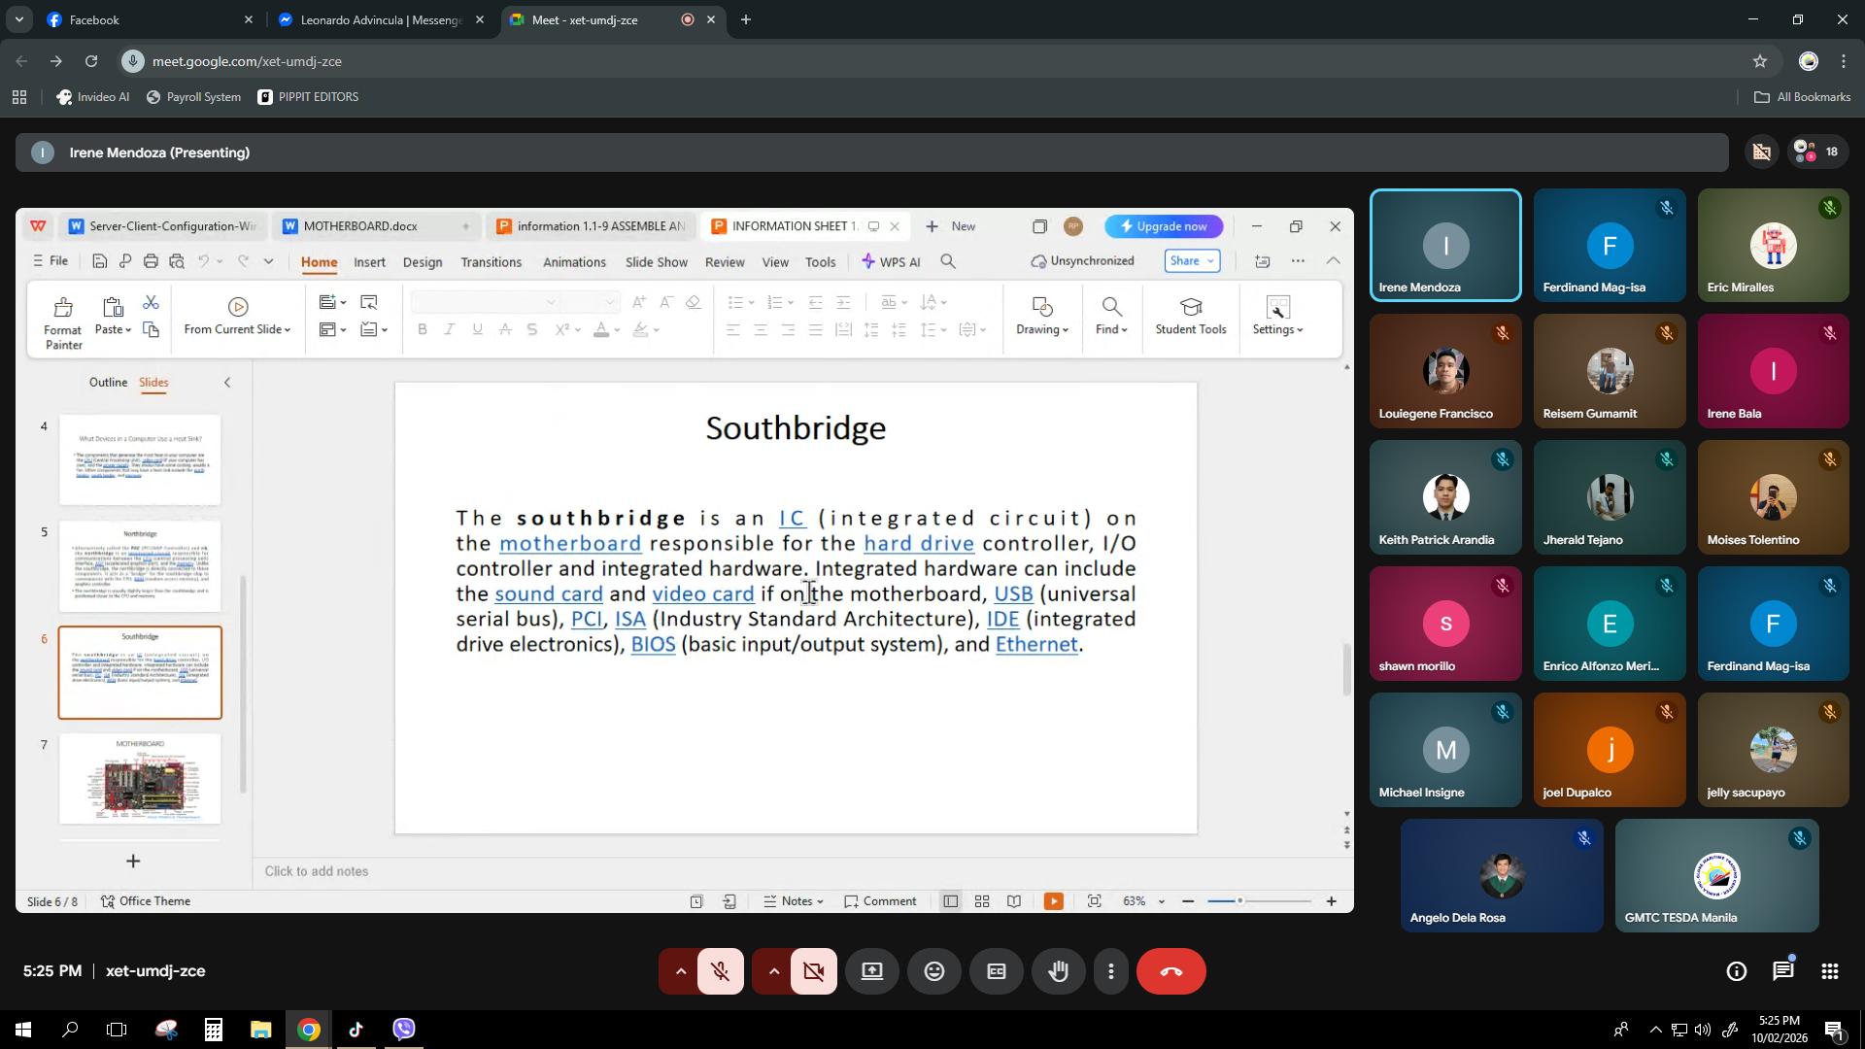Switch to Facebook browser tab
1865x1049 pixels.
[136, 19]
